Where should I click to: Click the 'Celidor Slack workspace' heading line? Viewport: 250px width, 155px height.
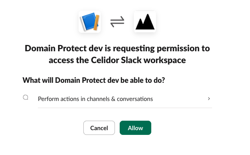pyautogui.click(x=117, y=60)
